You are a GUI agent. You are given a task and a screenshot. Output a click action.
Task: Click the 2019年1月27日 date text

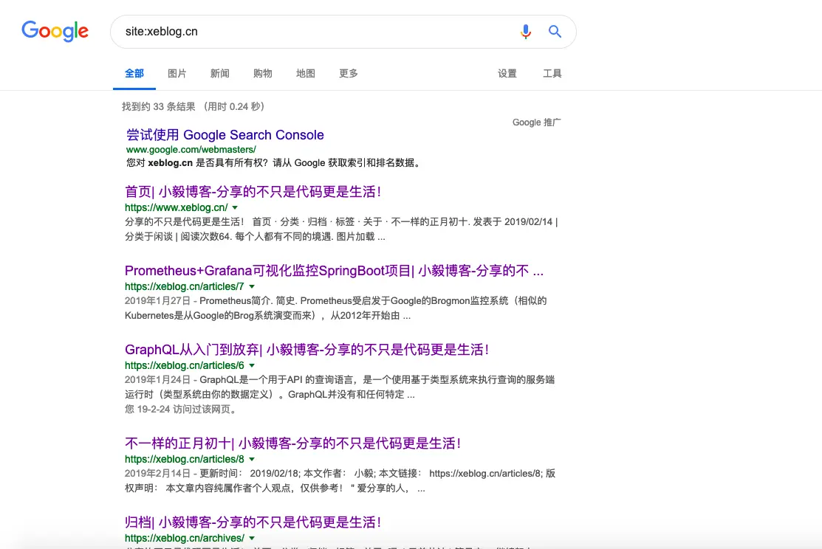click(x=157, y=301)
